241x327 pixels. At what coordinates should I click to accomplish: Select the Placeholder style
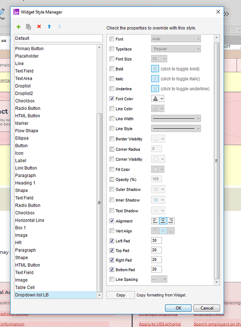pyautogui.click(x=27, y=56)
